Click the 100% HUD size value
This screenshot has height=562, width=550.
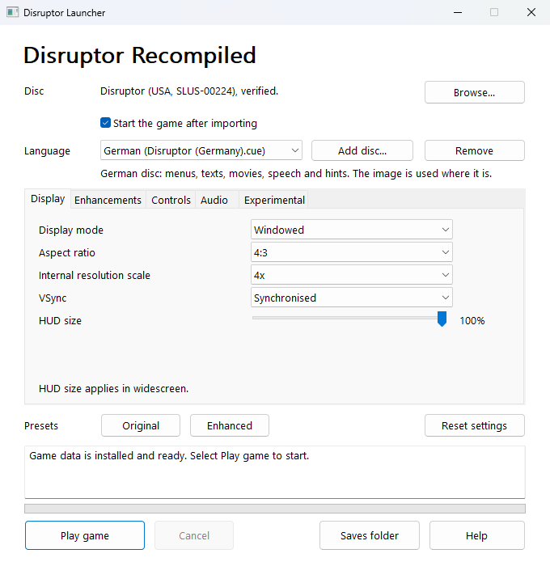click(472, 320)
